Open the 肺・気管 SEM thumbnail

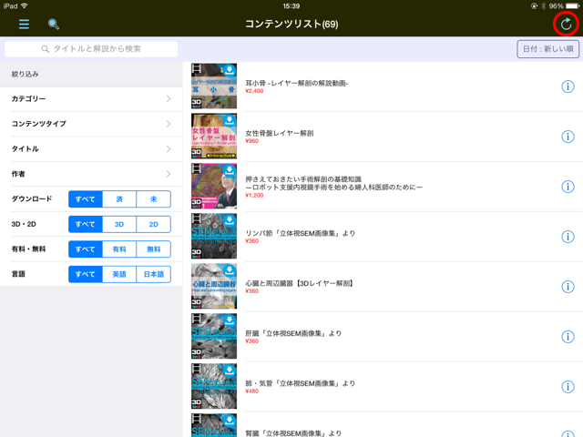pos(214,387)
